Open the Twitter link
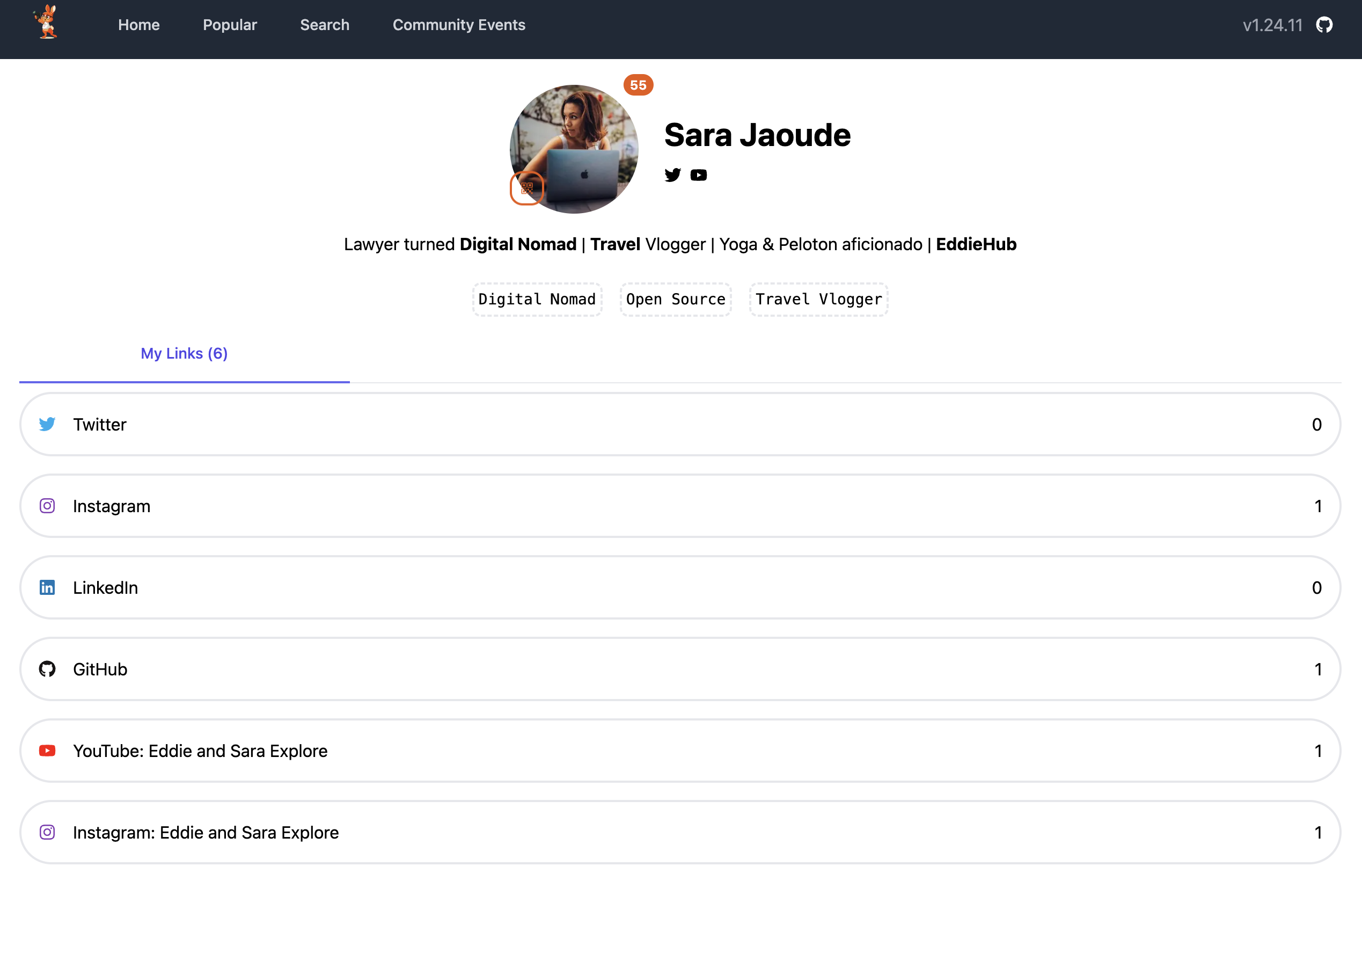The height and width of the screenshot is (961, 1362). point(680,425)
